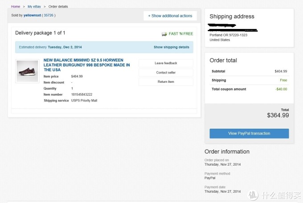This screenshot has width=303, height=203.
Task: Show shipping details for the package
Action: [x=172, y=47]
